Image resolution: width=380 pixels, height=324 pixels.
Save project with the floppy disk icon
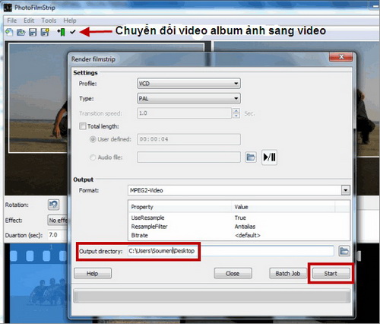click(x=33, y=32)
